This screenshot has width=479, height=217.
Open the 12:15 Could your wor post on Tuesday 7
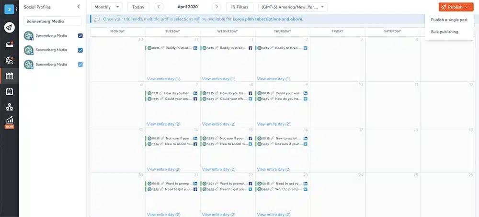click(171, 99)
